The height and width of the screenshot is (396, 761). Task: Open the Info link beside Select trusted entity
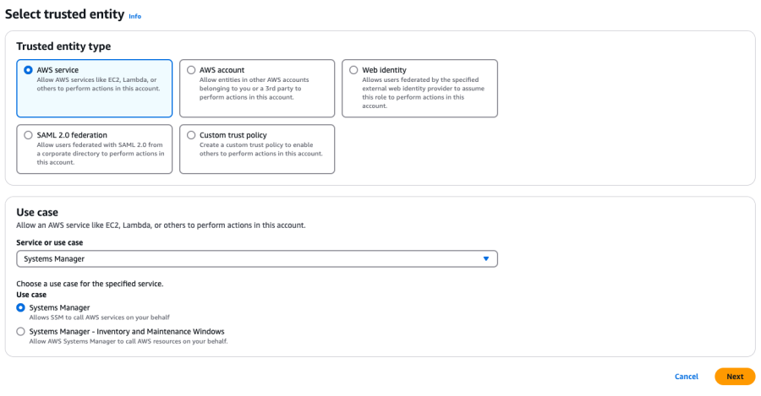[134, 16]
